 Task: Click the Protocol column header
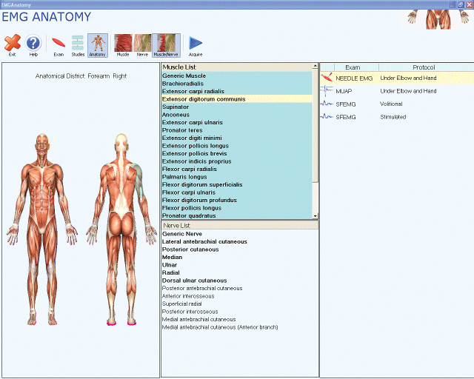pos(424,67)
